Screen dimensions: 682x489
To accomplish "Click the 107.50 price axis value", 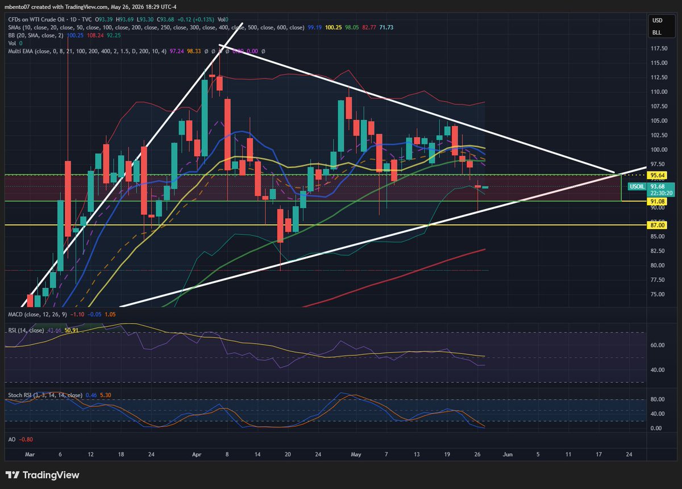I will pyautogui.click(x=659, y=106).
